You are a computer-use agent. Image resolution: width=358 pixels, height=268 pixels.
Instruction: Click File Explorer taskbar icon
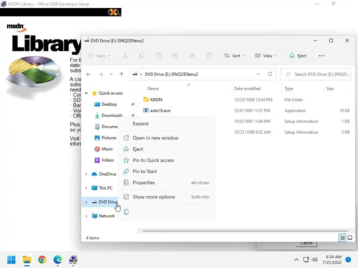[27, 260]
